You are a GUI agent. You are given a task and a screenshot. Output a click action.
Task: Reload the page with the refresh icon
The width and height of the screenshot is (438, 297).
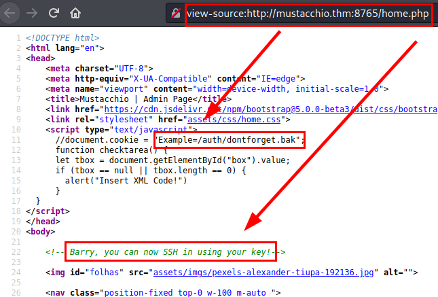pos(54,13)
